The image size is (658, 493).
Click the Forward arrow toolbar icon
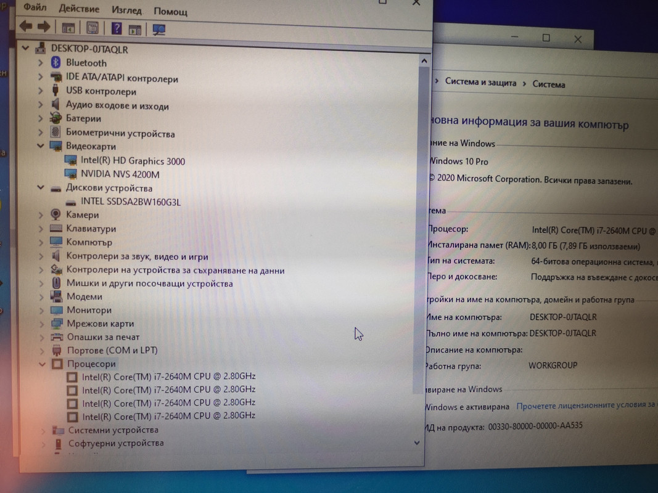click(x=44, y=27)
